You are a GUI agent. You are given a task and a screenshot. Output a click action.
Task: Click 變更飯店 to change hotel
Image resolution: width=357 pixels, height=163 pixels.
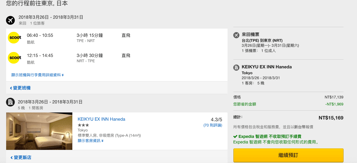click(21, 157)
